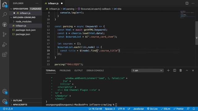This screenshot has height=111, width=198.
Task: Switch to the Output tab
Action: click(78, 71)
